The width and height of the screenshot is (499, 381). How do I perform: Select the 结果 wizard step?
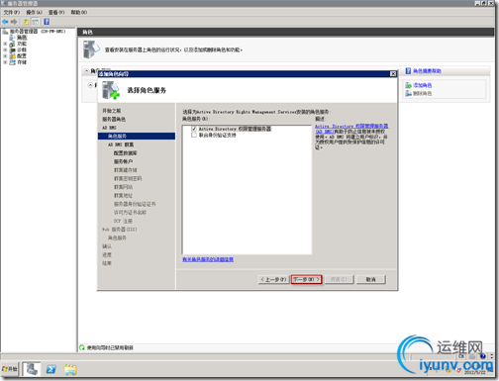tap(107, 263)
